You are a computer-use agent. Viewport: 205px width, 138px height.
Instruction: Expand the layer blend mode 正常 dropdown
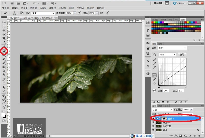(162, 110)
